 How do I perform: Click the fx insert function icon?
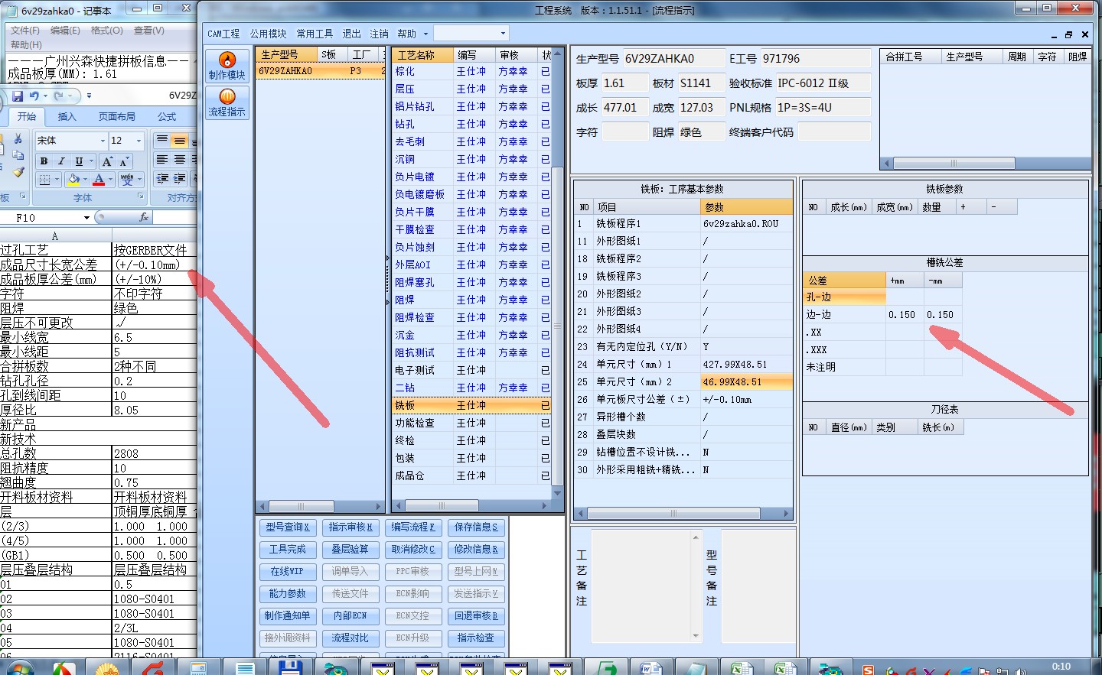click(x=144, y=217)
